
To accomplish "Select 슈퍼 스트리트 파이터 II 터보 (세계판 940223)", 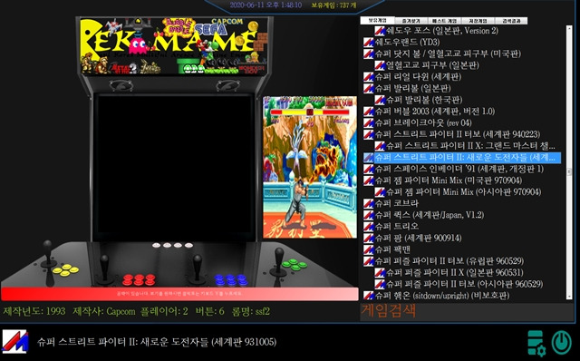I will click(x=458, y=134).
